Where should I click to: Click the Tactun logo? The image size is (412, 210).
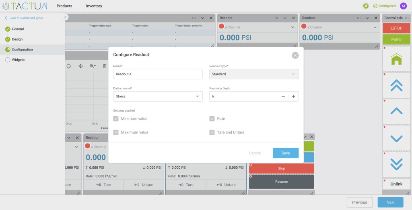pos(25,6)
